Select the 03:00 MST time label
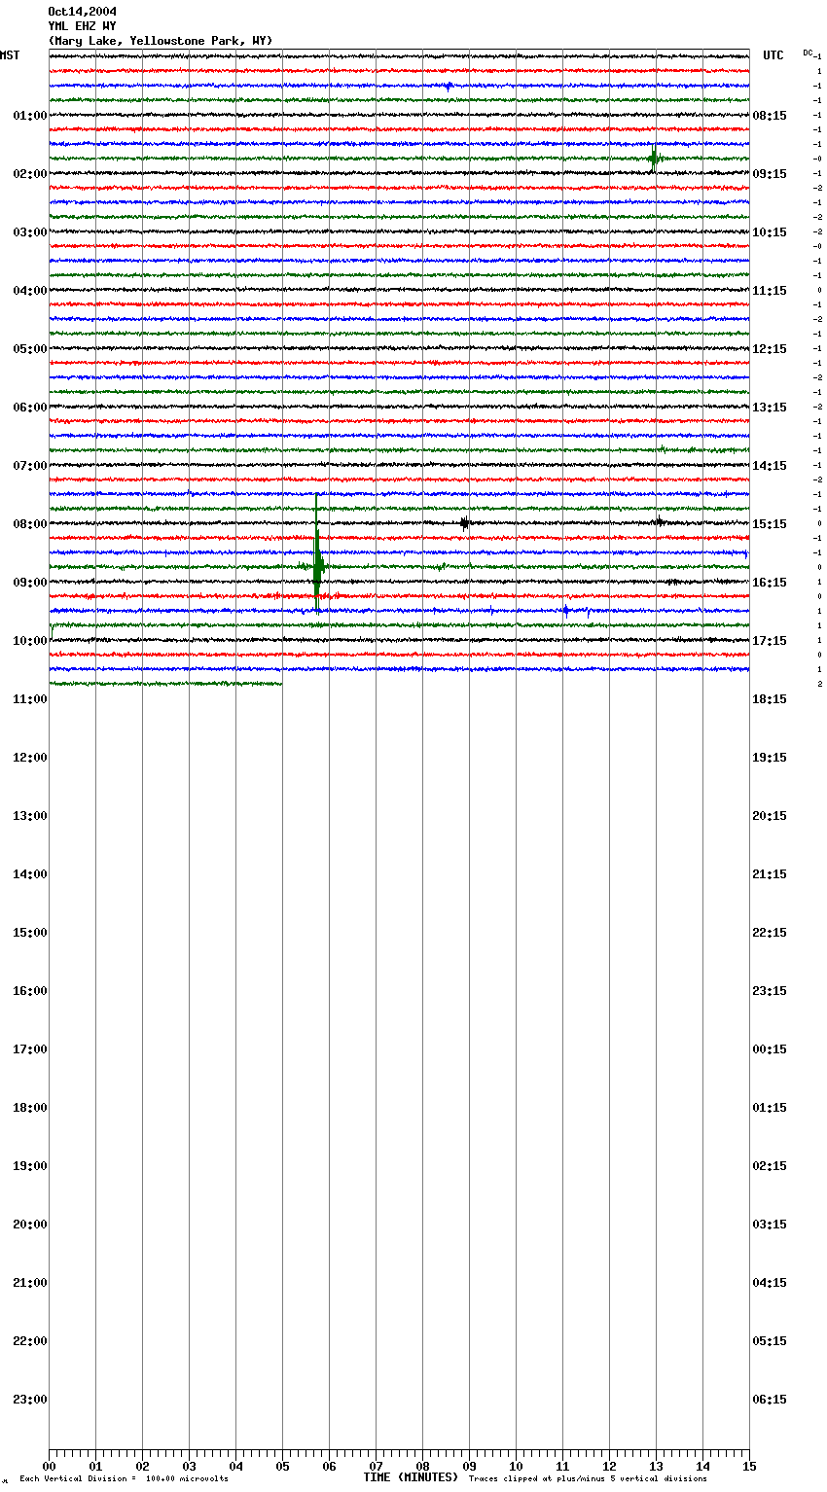 [x=30, y=232]
